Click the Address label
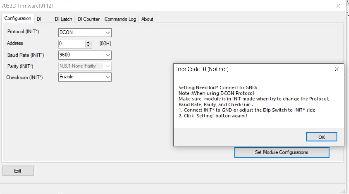349x194 pixels. [x=15, y=43]
